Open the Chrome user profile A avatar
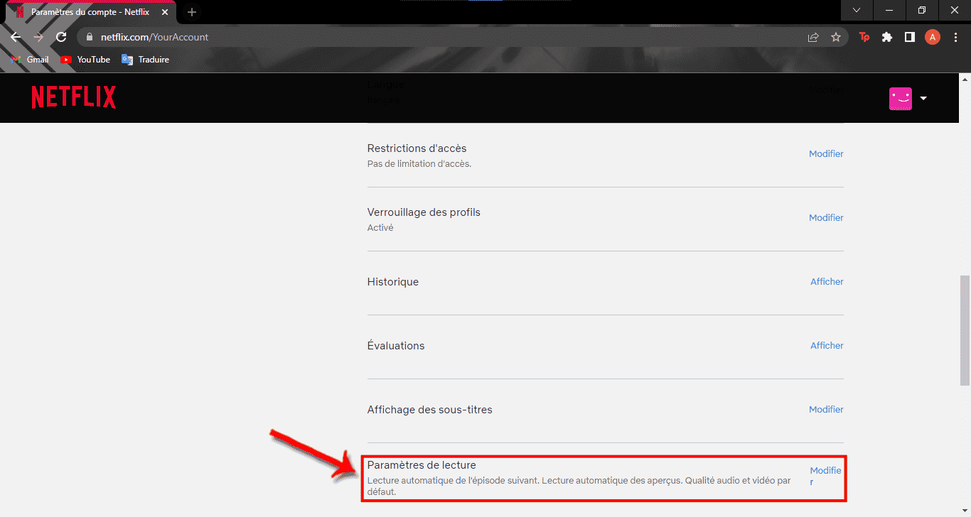 [933, 37]
